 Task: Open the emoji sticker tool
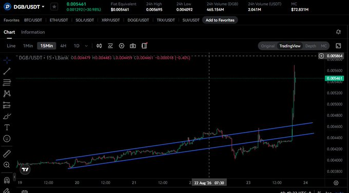[7, 139]
